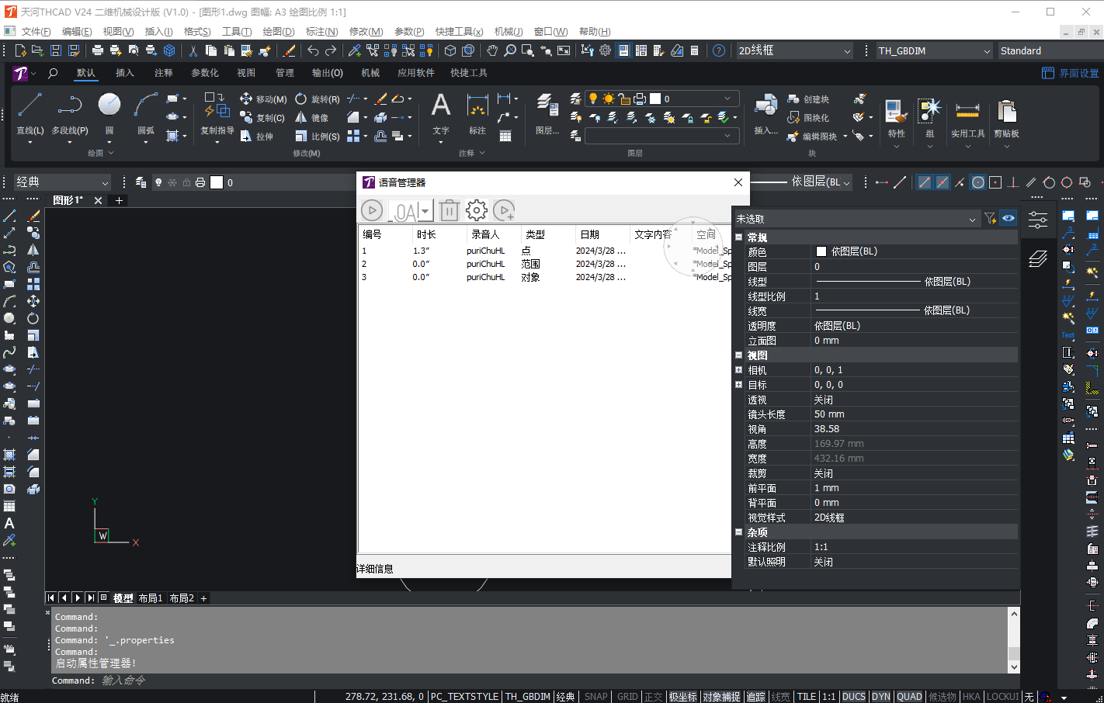The width and height of the screenshot is (1104, 703).
Task: Click the color swatch in layer toolbar
Action: click(217, 182)
